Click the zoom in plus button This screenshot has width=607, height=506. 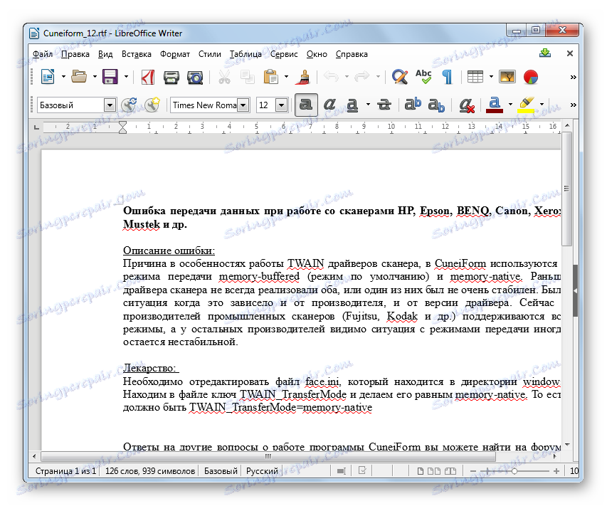(556, 470)
